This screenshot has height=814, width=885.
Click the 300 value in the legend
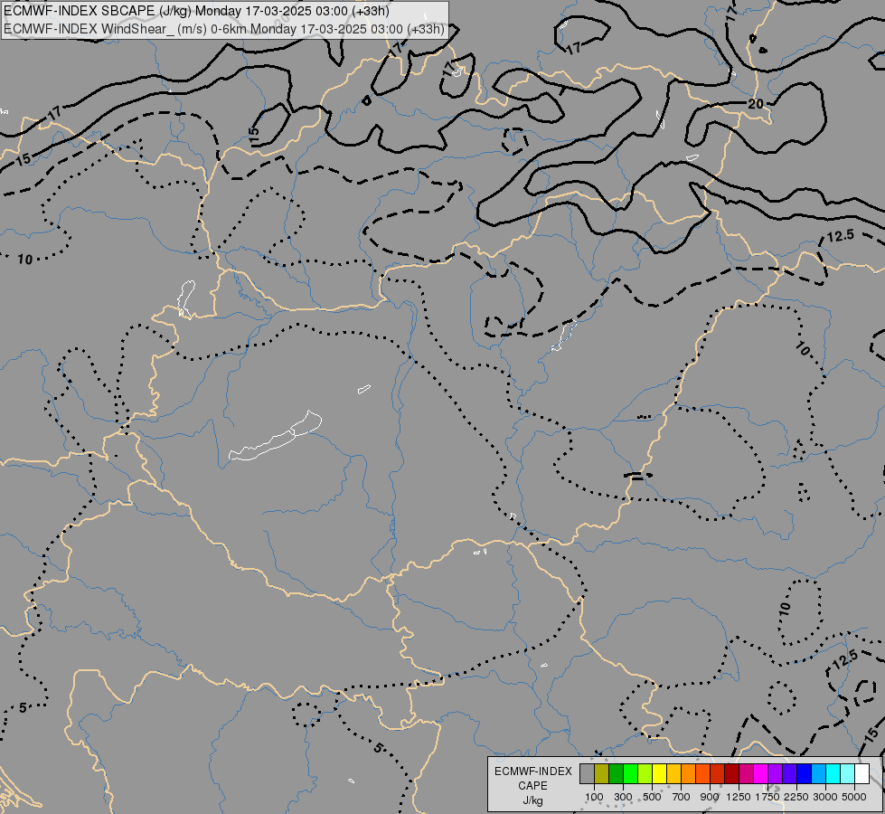[x=623, y=797]
